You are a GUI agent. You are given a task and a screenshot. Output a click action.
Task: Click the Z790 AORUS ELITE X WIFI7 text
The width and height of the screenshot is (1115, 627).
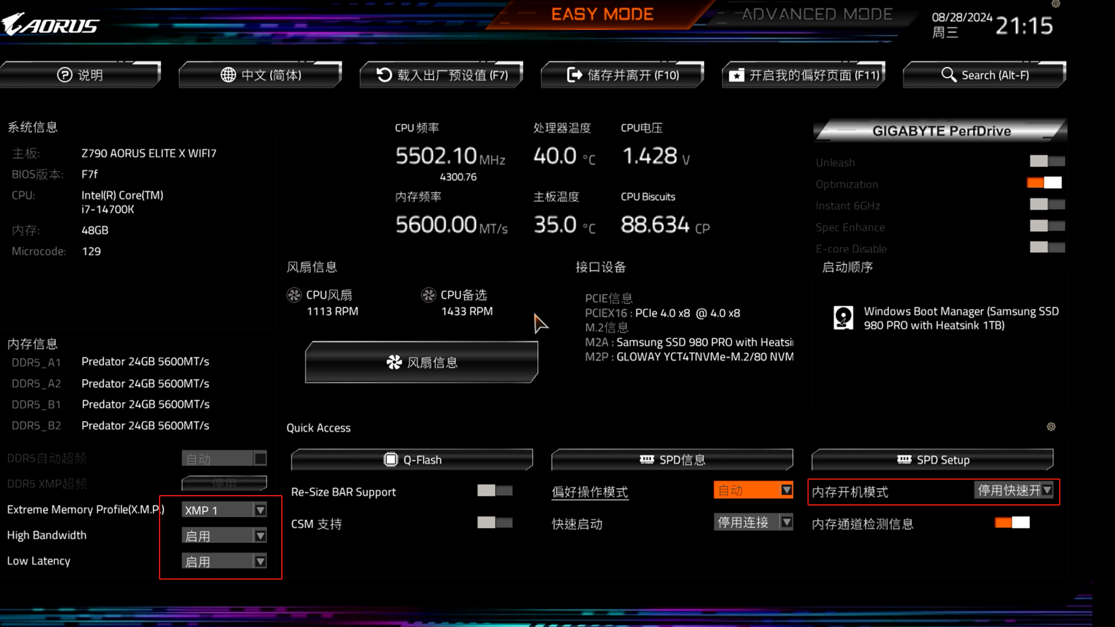(x=149, y=153)
